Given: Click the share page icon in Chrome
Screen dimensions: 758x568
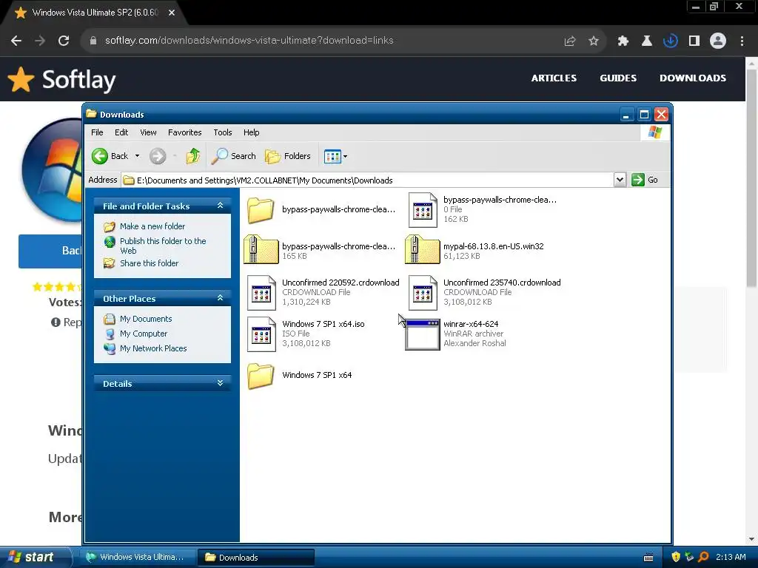Looking at the screenshot, I should tap(570, 41).
